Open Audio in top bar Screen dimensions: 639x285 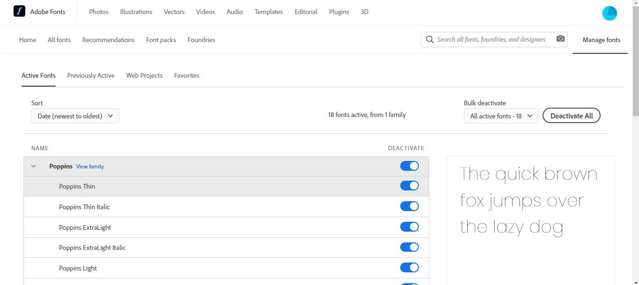(235, 12)
